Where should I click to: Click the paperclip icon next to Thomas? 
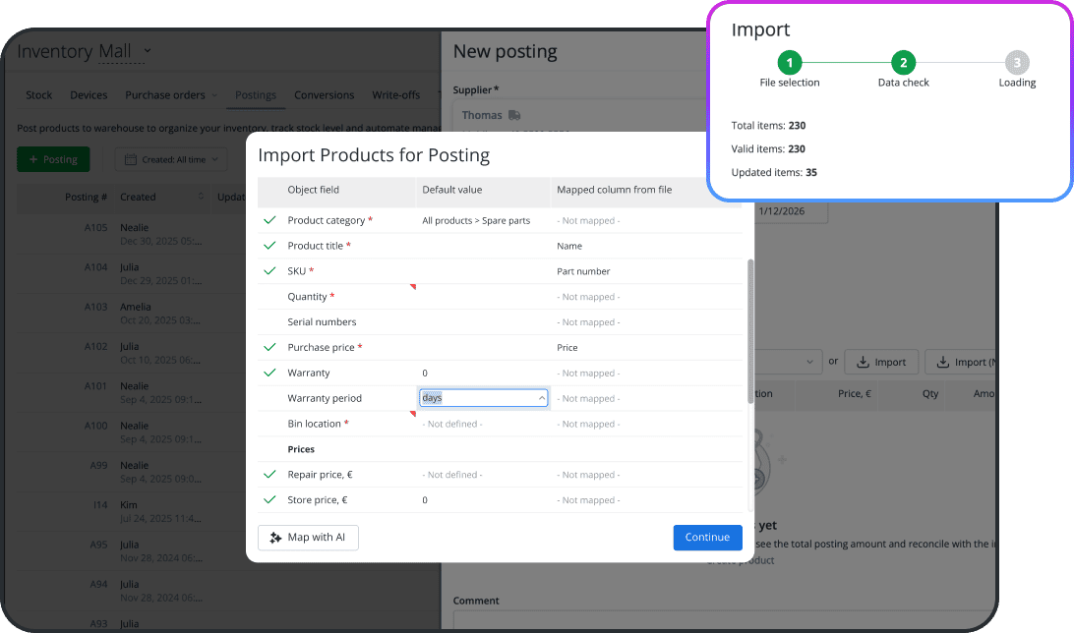(x=513, y=115)
